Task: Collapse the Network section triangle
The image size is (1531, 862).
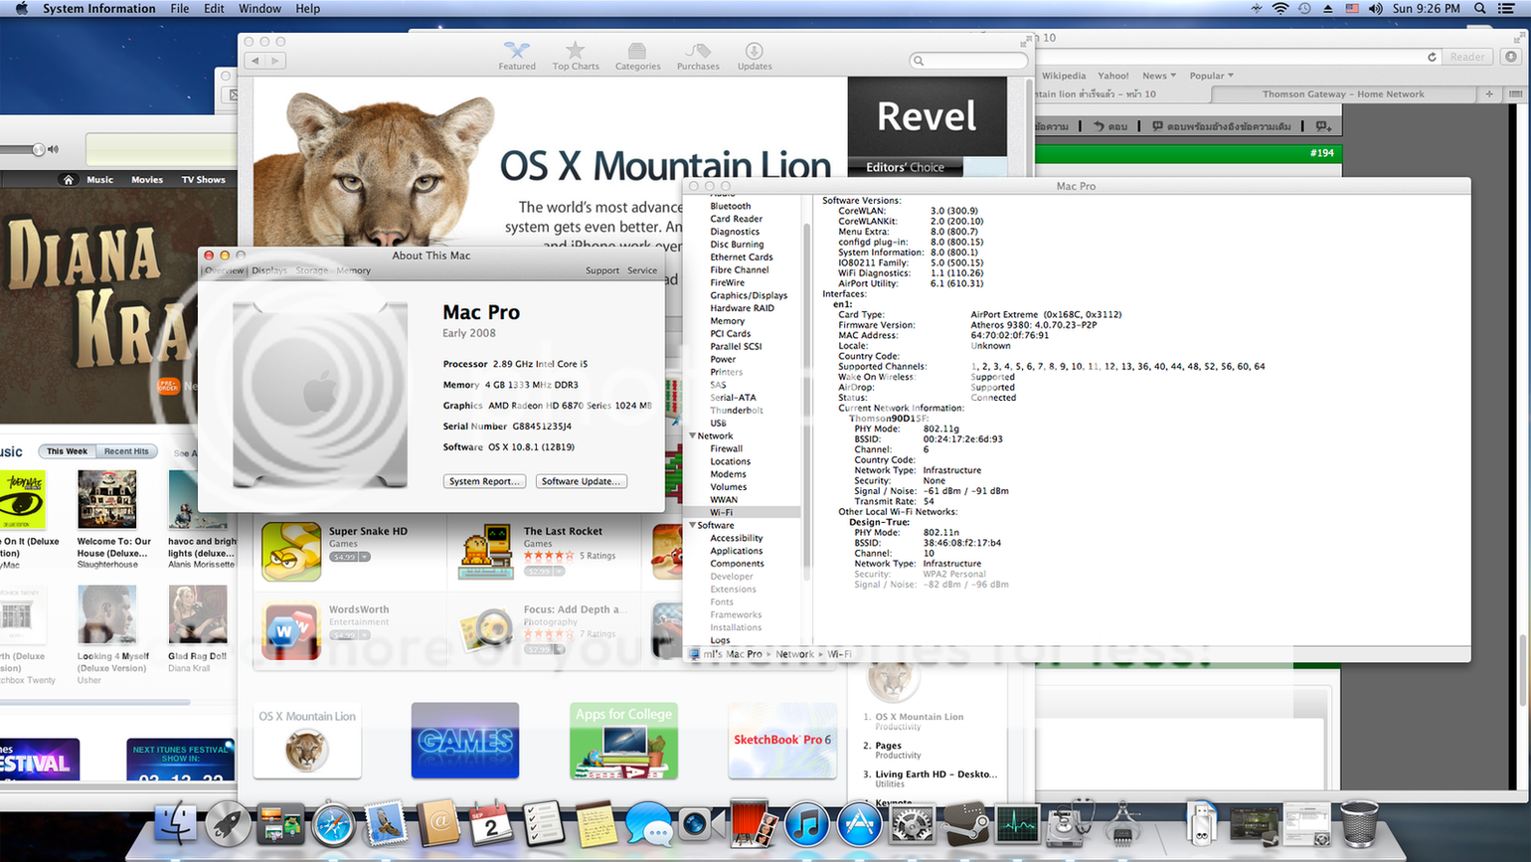Action: pyautogui.click(x=693, y=435)
